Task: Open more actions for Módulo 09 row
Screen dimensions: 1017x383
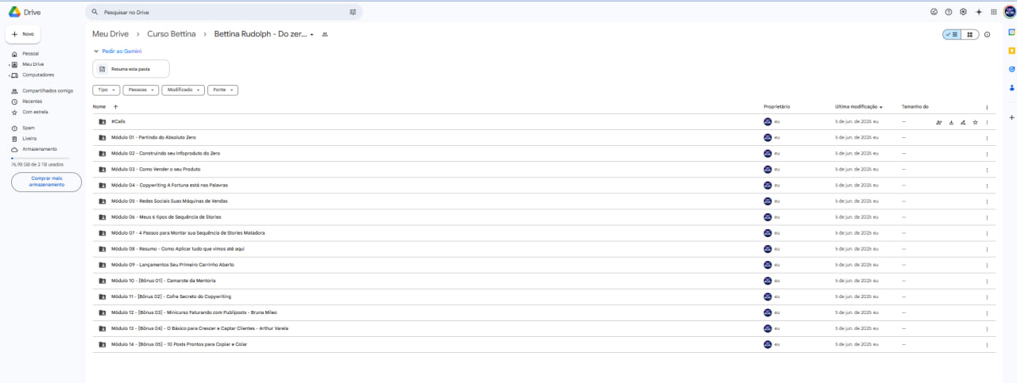Action: point(988,265)
